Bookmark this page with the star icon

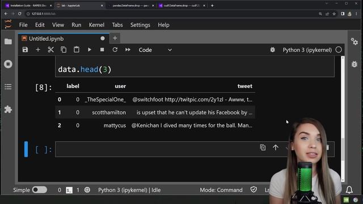334,14
